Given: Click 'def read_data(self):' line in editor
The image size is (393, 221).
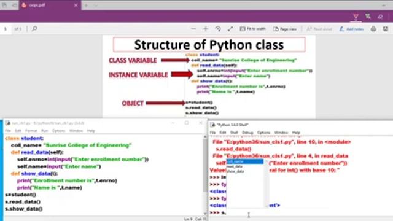Looking at the screenshot, I should click(x=37, y=152).
